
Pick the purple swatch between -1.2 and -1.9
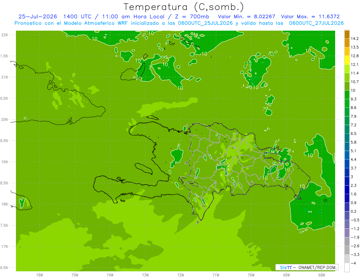point(347,233)
